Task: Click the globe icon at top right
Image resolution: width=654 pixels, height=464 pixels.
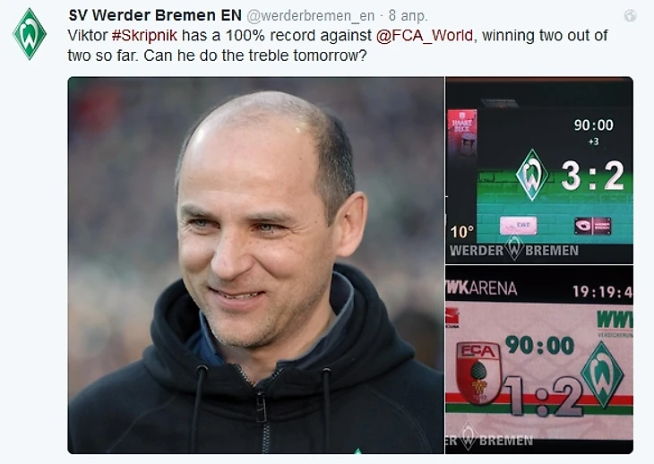Action: point(630,16)
